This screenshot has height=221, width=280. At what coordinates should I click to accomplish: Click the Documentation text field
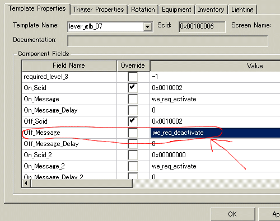[167, 41]
